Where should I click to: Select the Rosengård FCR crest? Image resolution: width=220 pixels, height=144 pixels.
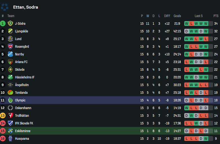(x=10, y=46)
